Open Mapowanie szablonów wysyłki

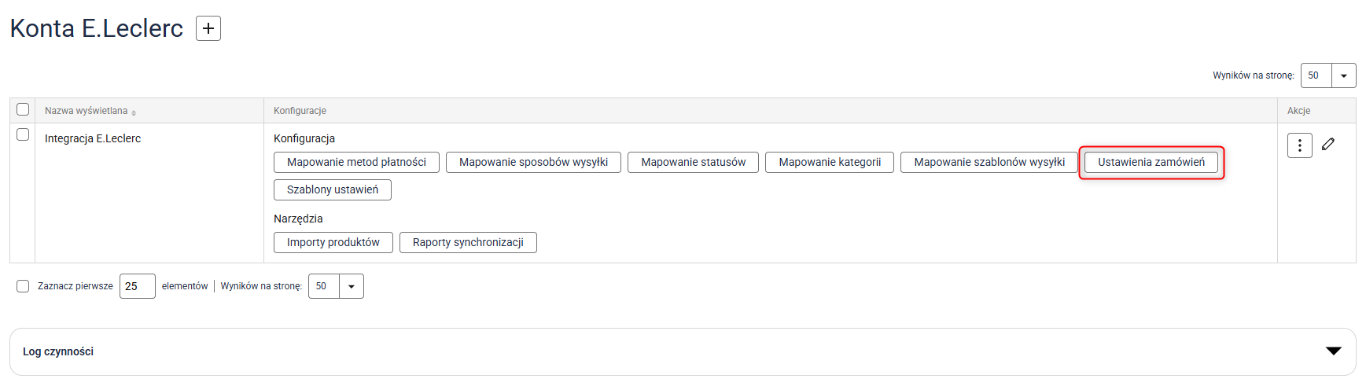tap(989, 162)
